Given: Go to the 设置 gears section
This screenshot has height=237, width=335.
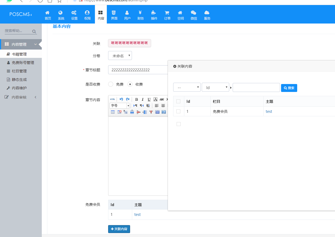Looking at the screenshot, I should 74,15.
